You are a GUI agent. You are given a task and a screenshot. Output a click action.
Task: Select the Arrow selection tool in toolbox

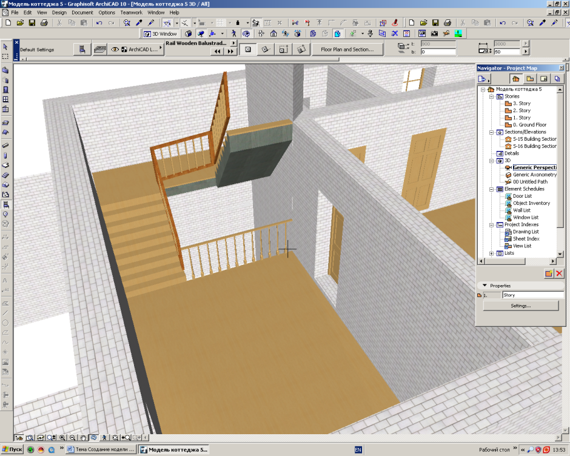pyautogui.click(x=5, y=47)
